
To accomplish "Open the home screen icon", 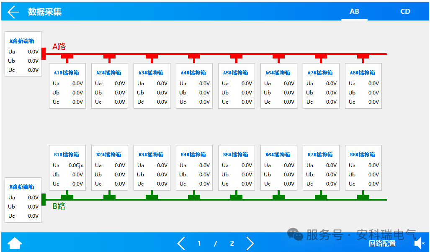I will click(x=15, y=243).
